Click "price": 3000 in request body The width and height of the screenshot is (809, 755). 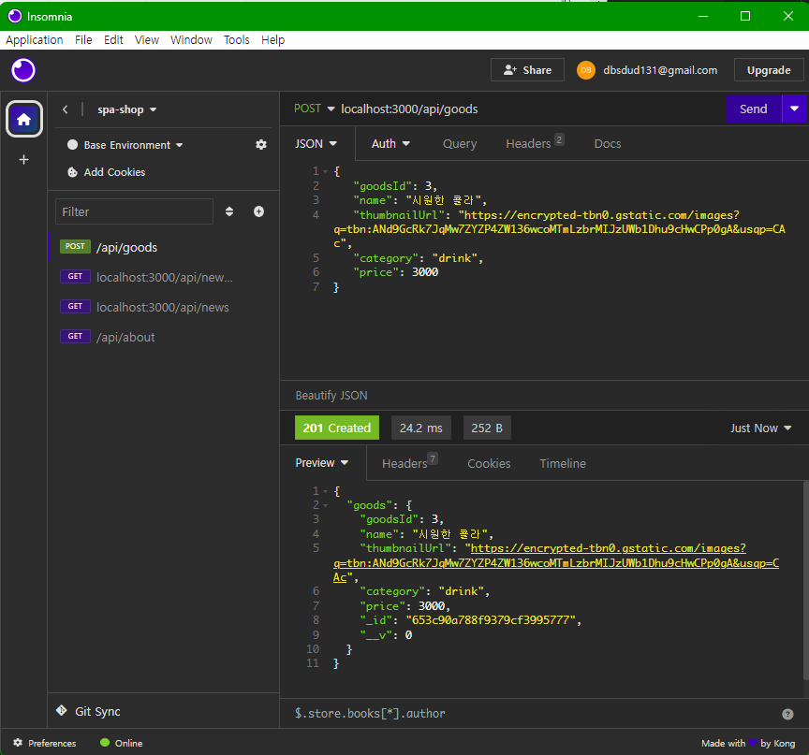click(395, 272)
